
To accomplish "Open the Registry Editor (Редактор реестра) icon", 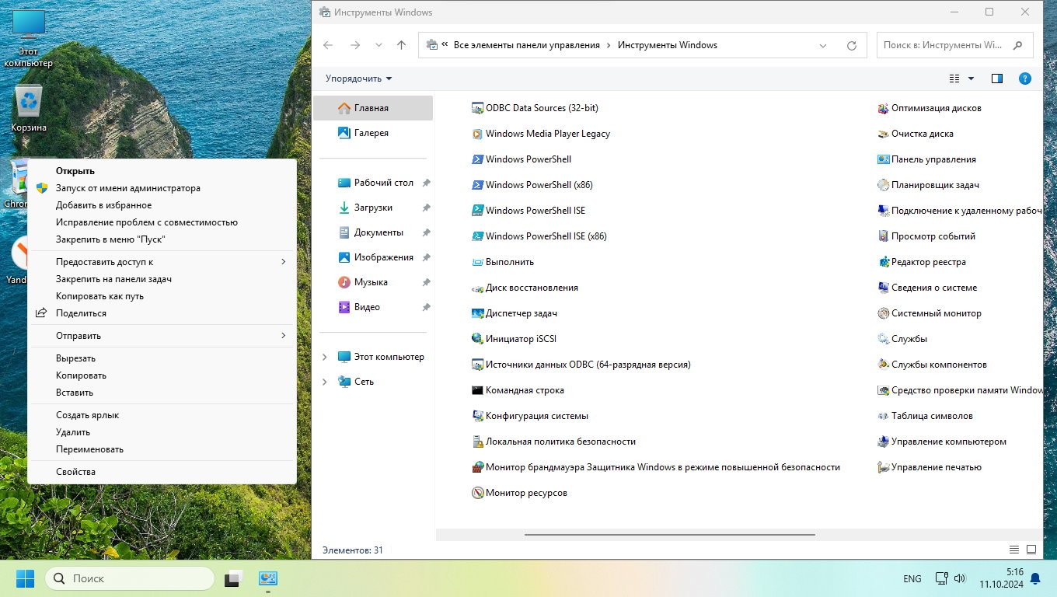I will pos(883,262).
